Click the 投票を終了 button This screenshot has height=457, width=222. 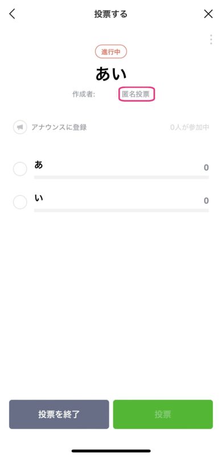[59, 414]
